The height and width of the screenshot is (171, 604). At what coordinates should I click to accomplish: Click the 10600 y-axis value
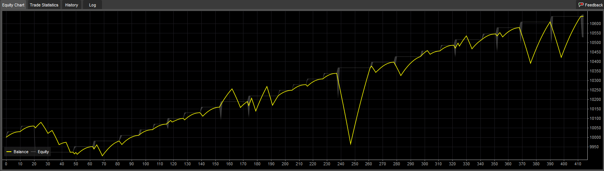coord(595,24)
